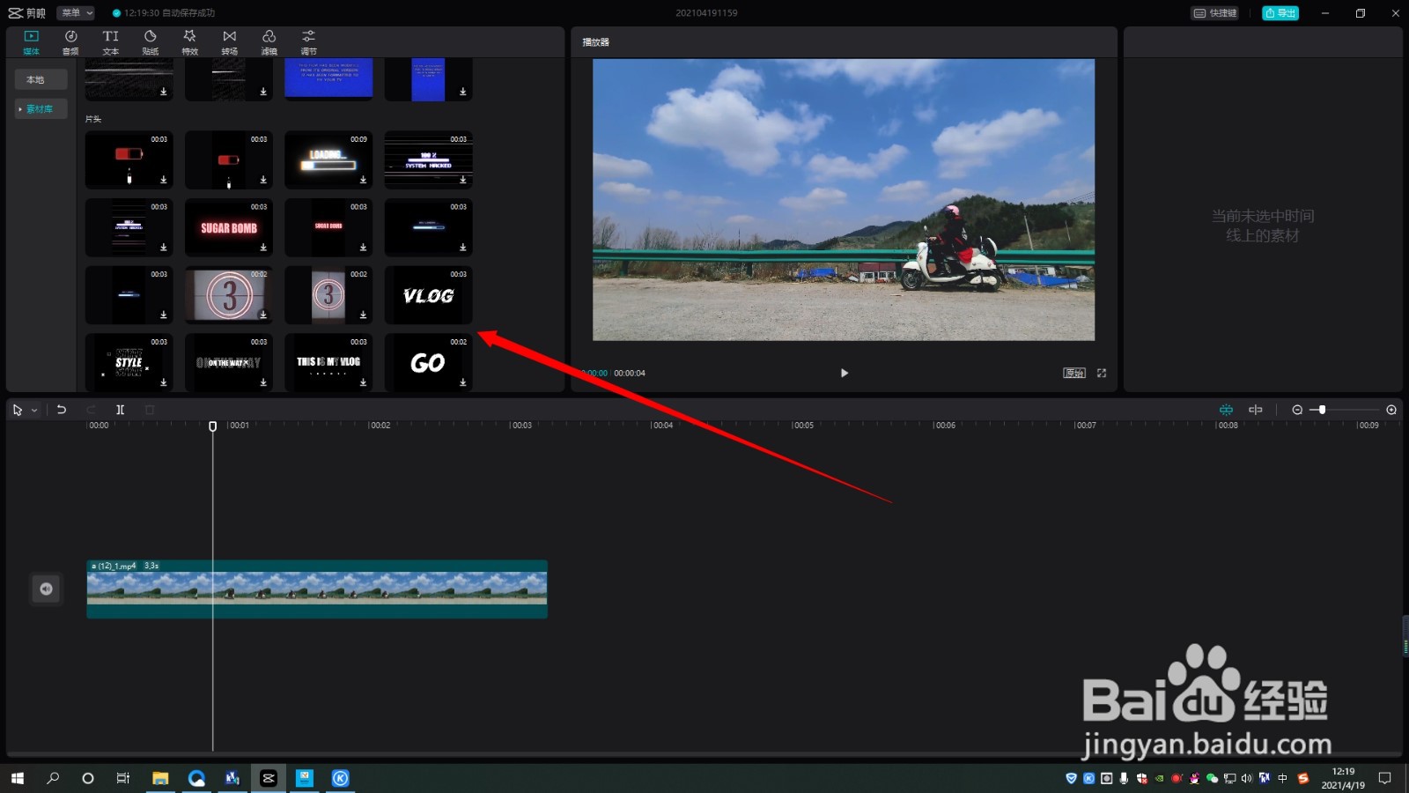Open Windows taskbar search
Viewport: 1409px width, 793px height.
coord(53,778)
